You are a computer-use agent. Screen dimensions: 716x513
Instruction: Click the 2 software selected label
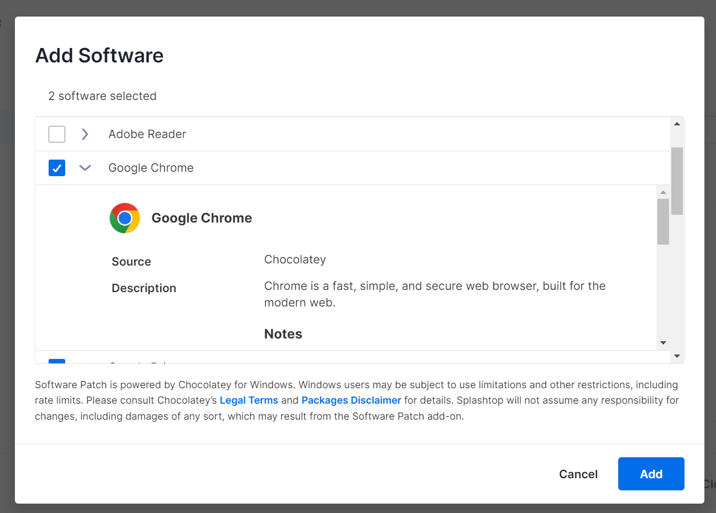pyautogui.click(x=102, y=96)
